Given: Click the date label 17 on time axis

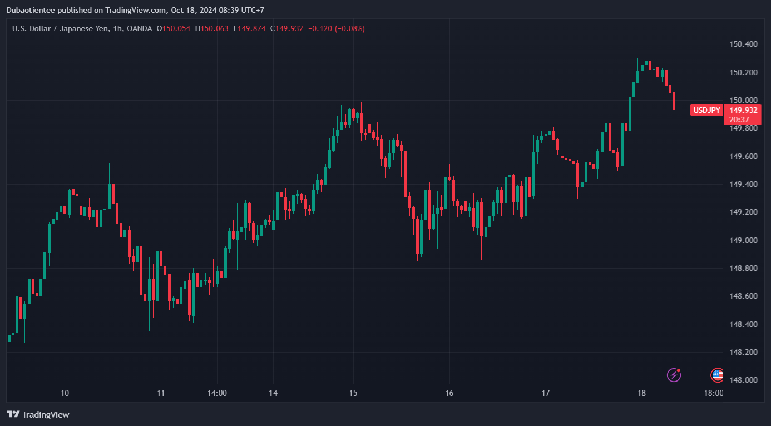Looking at the screenshot, I should (x=546, y=393).
